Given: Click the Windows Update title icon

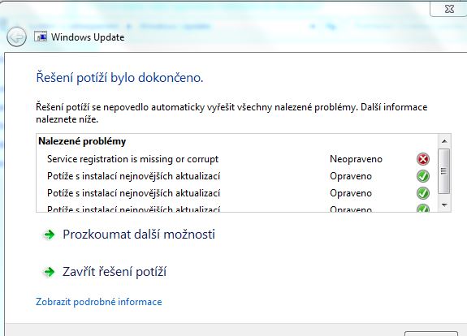Looking at the screenshot, I should coord(41,37).
